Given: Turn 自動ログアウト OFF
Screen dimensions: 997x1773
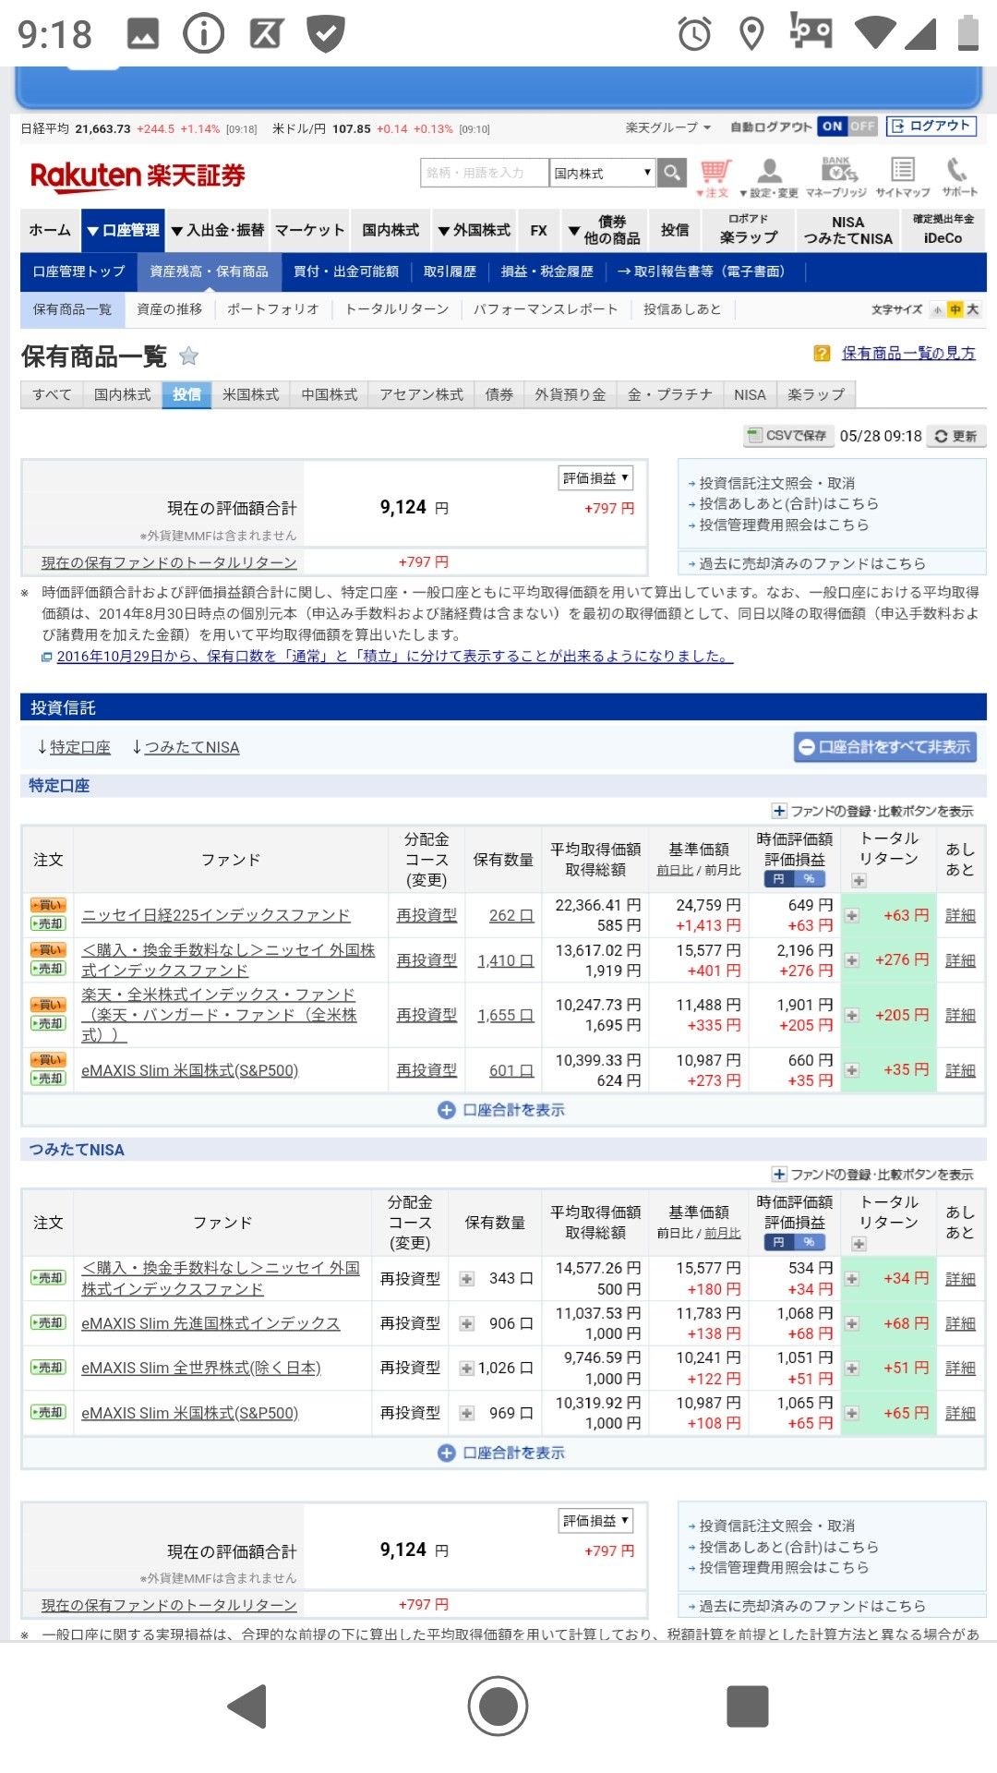Looking at the screenshot, I should tap(862, 127).
